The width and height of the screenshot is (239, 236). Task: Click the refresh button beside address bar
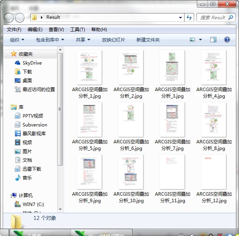(x=189, y=18)
